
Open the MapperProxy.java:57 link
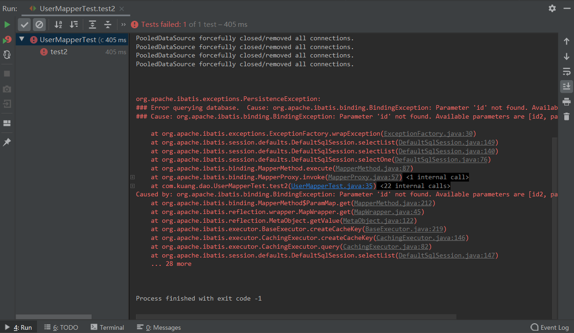[x=364, y=177]
